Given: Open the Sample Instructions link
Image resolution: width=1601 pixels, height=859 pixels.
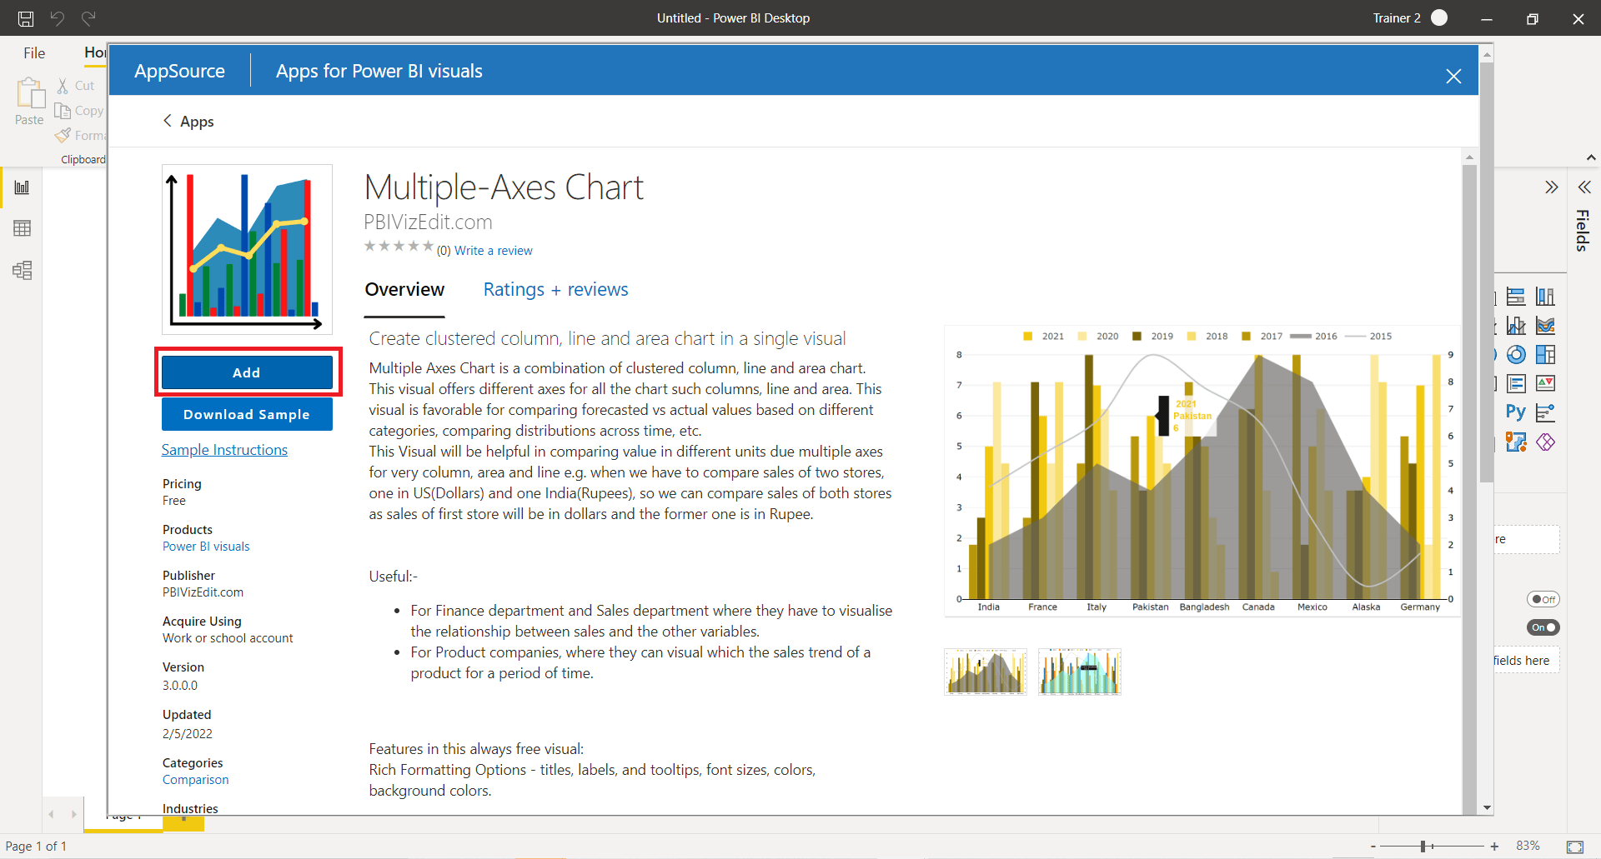Looking at the screenshot, I should pos(224,450).
